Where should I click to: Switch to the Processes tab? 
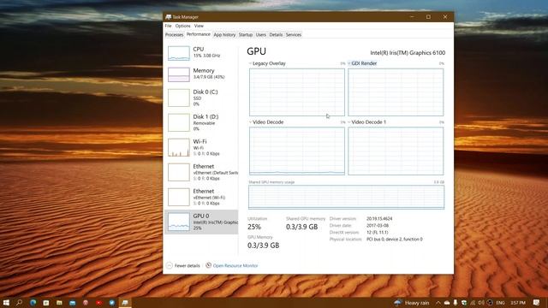(x=174, y=35)
